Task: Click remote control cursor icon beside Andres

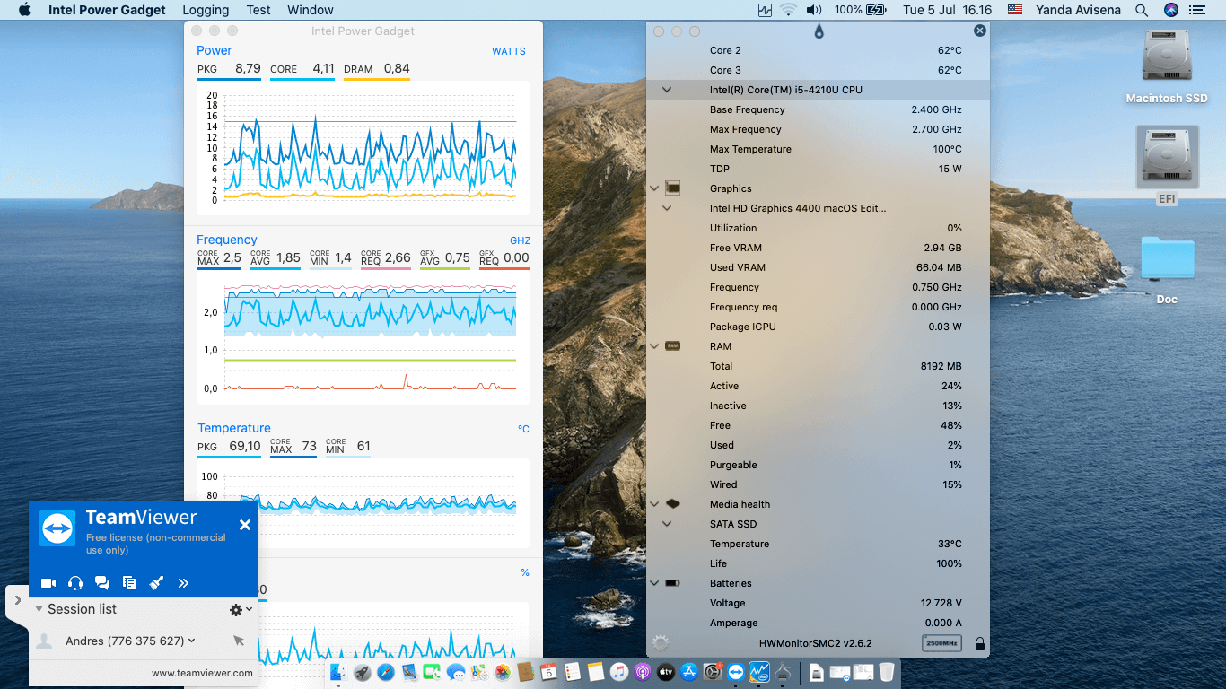Action: click(238, 641)
